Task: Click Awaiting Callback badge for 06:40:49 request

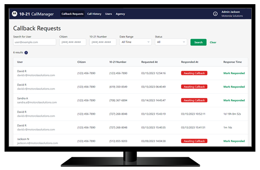Action: tap(194, 87)
